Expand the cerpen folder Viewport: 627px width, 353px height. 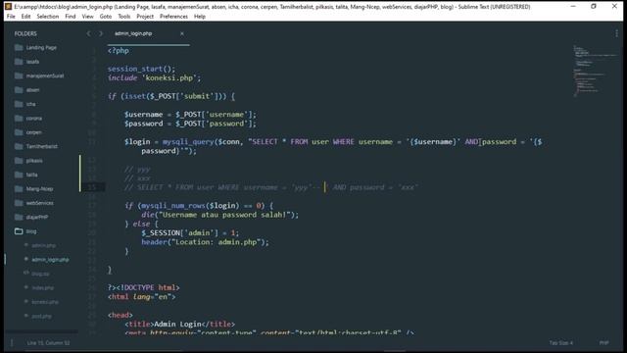point(28,132)
